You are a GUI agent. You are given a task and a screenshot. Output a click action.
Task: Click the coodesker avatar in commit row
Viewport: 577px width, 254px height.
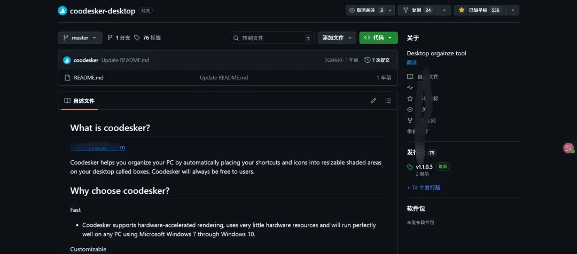point(67,60)
